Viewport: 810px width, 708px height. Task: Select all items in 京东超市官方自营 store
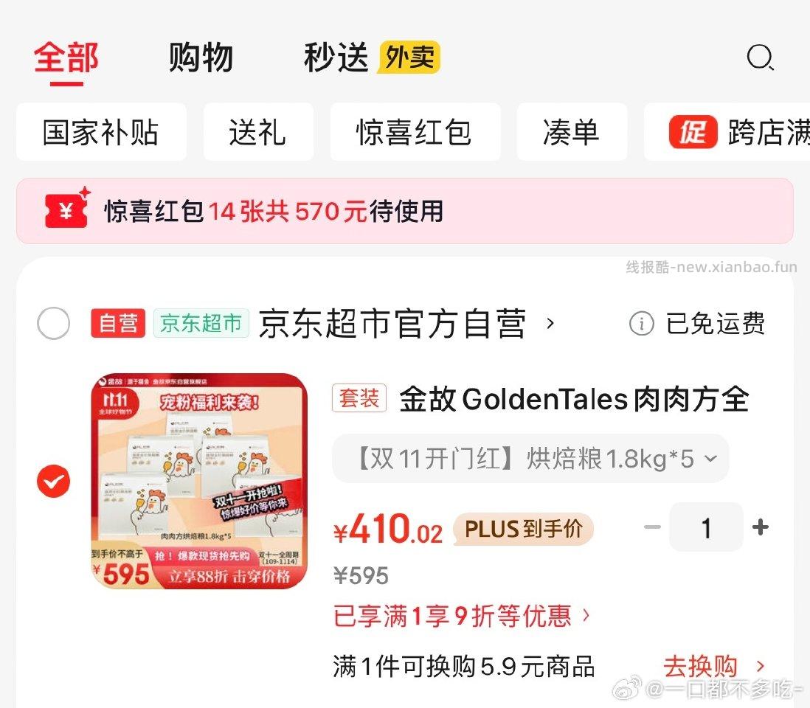coord(54,324)
